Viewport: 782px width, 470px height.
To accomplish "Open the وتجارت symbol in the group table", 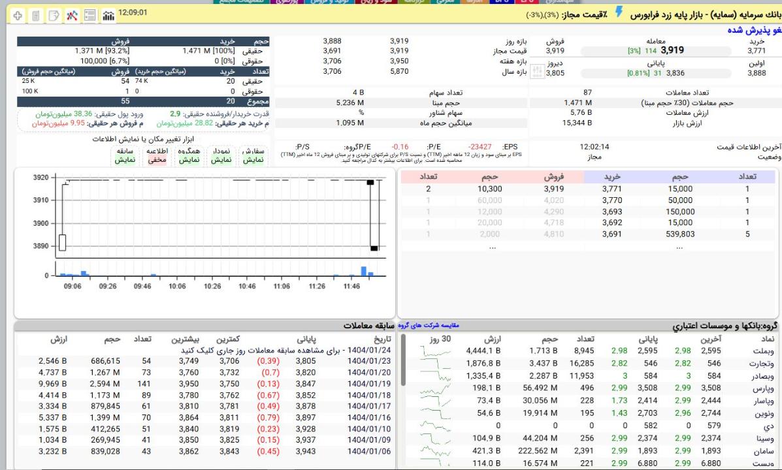I will (762, 363).
